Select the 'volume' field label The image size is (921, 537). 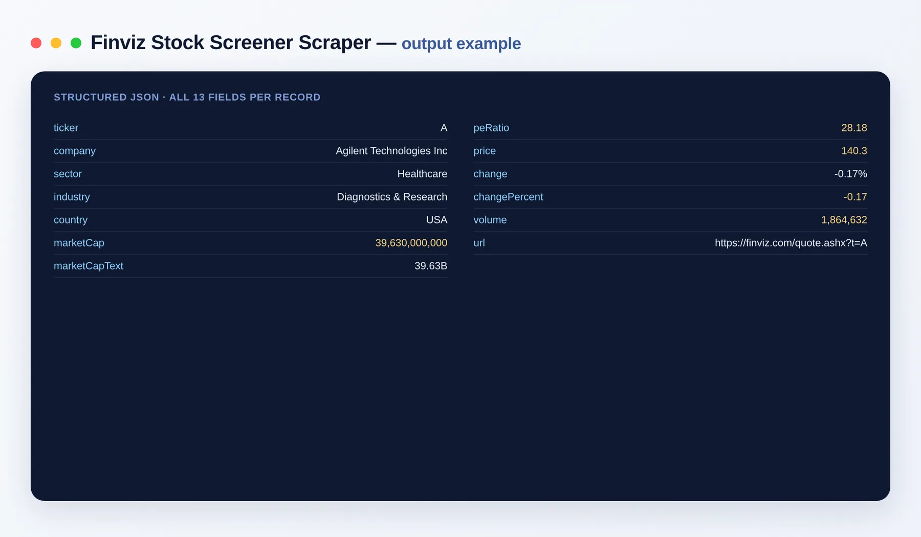490,220
